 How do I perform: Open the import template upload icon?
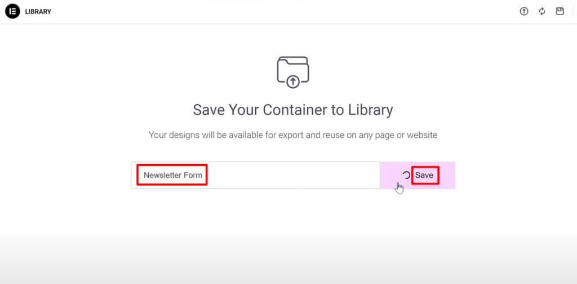pos(523,11)
